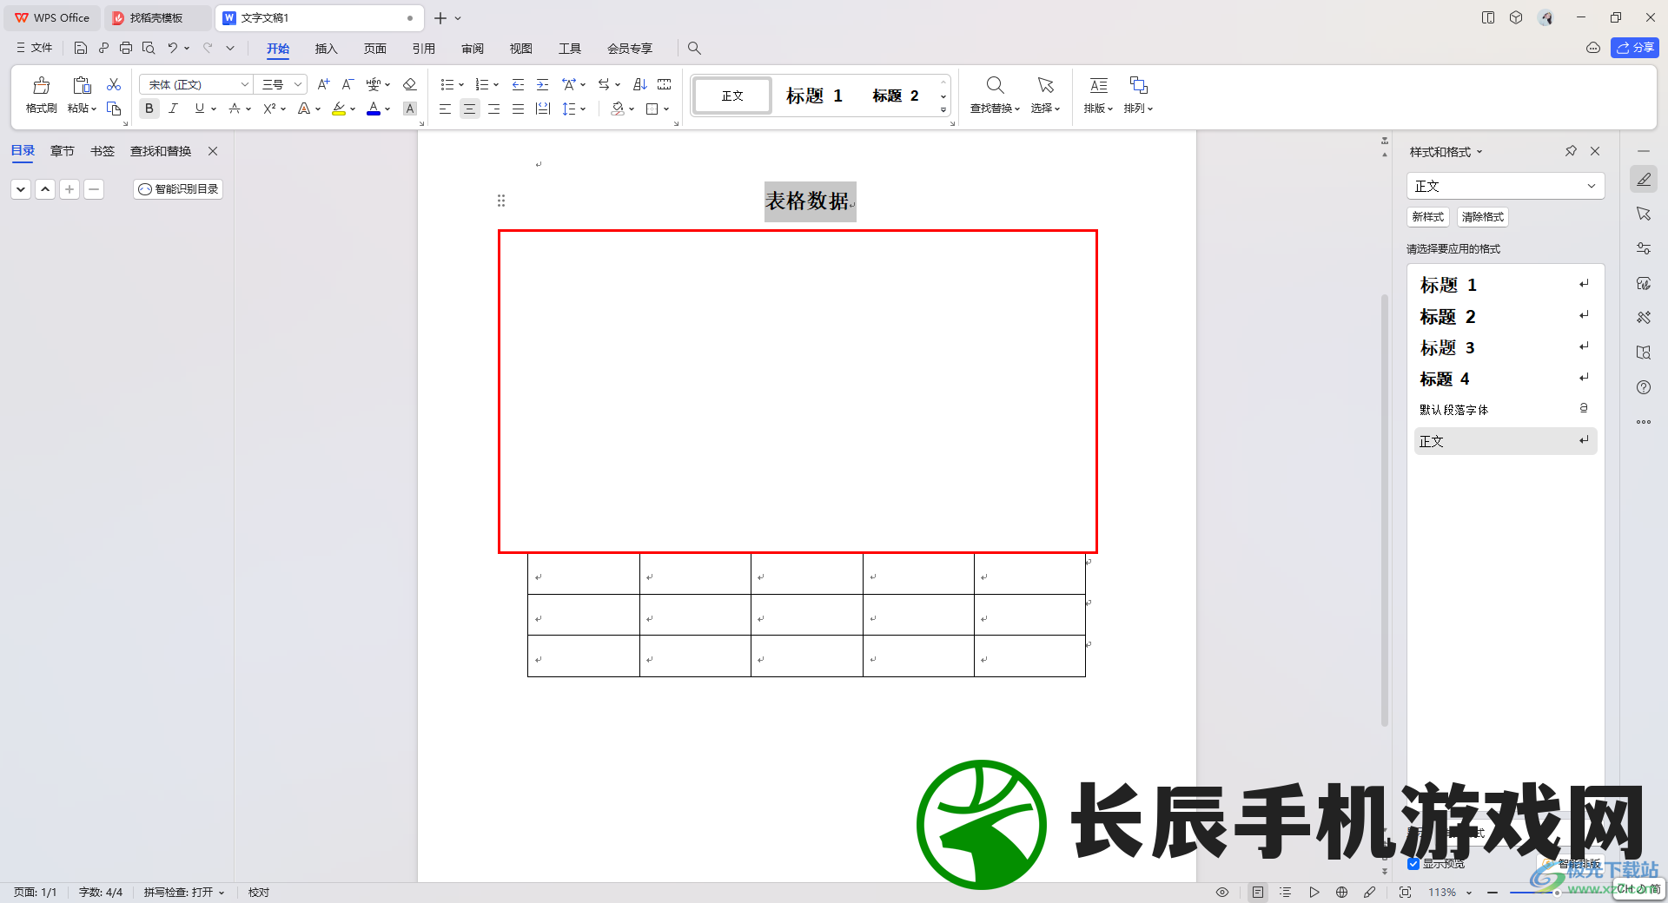Switch to outline view in the status bar
The image size is (1668, 903).
[1286, 892]
